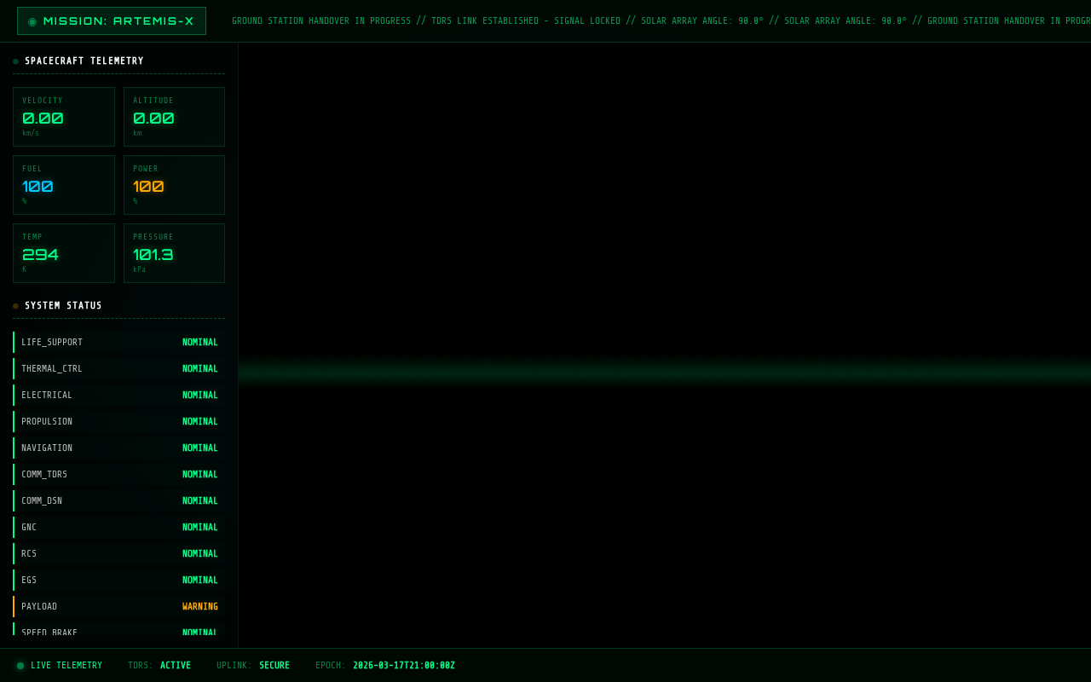This screenshot has height=682, width=1091.
Task: Click the Temp reading card
Action: [x=64, y=253]
